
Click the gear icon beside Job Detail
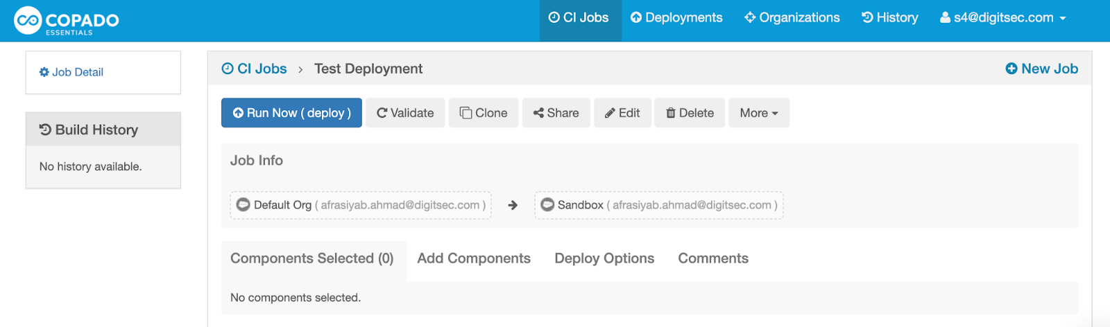pyautogui.click(x=44, y=72)
